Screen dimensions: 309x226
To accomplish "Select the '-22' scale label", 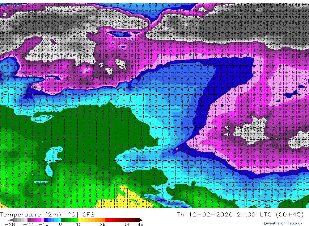I will 28,224.
